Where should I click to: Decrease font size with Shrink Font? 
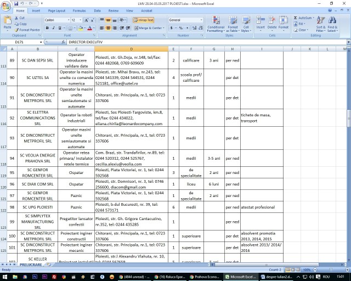[93, 20]
